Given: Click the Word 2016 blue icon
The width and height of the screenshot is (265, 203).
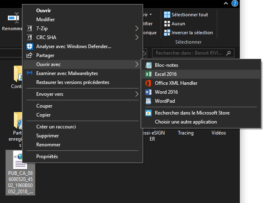Looking at the screenshot, I should (148, 92).
